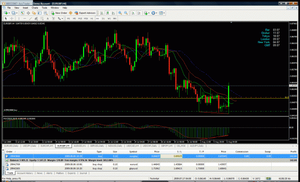Select order 29942769 eurusd buy stop row
The width and height of the screenshot is (300, 182).
151,164
